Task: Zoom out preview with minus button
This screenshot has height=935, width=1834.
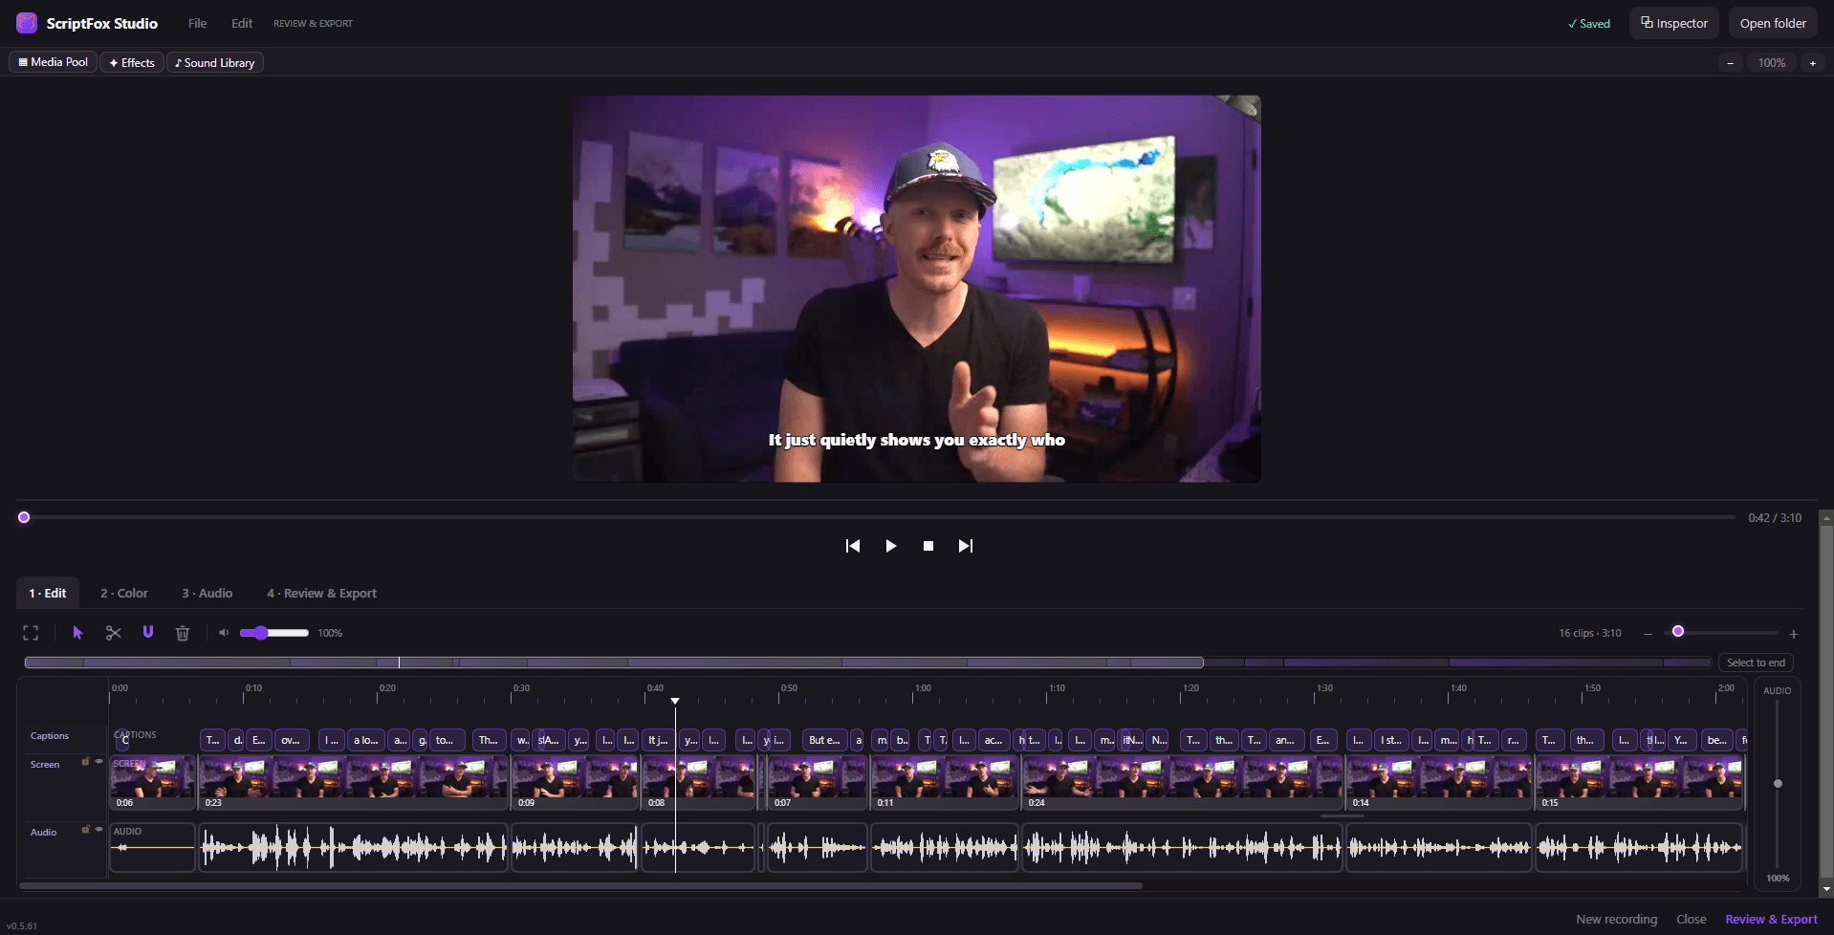Action: tap(1730, 62)
